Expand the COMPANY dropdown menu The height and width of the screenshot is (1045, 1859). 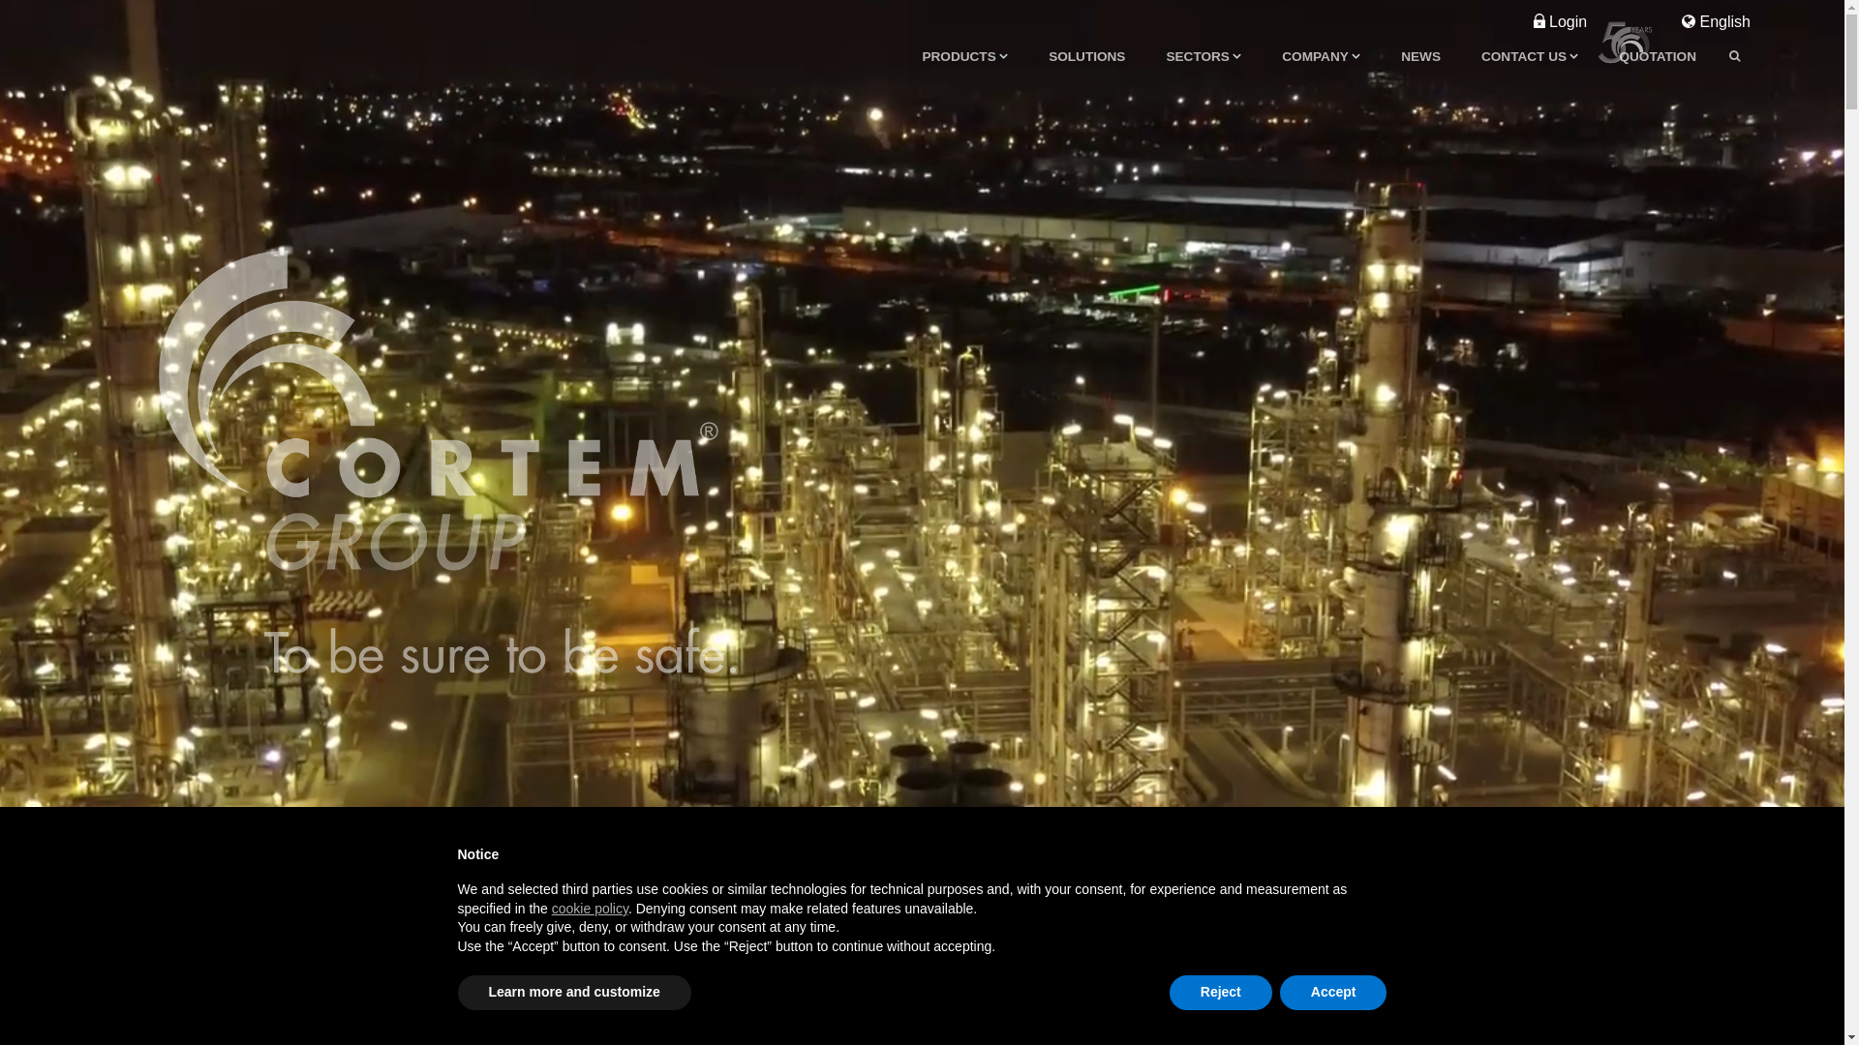(1321, 57)
